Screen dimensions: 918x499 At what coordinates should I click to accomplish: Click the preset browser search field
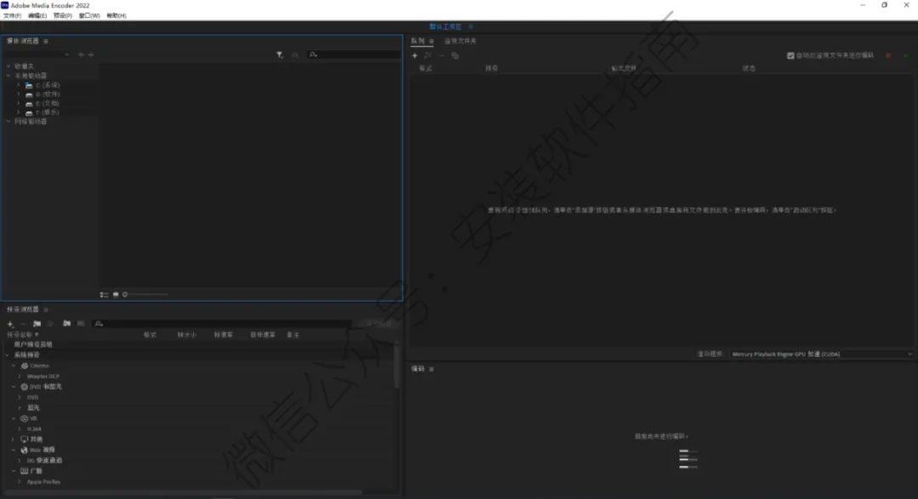[221, 323]
